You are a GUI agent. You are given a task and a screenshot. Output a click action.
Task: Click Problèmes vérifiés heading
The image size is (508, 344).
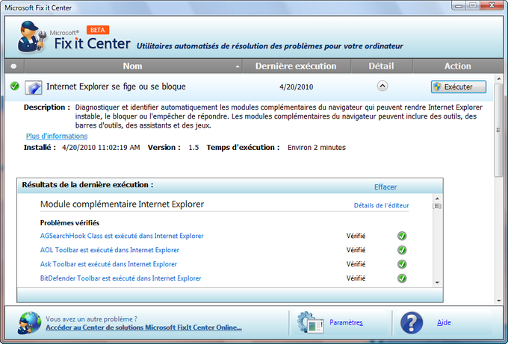pyautogui.click(x=69, y=223)
